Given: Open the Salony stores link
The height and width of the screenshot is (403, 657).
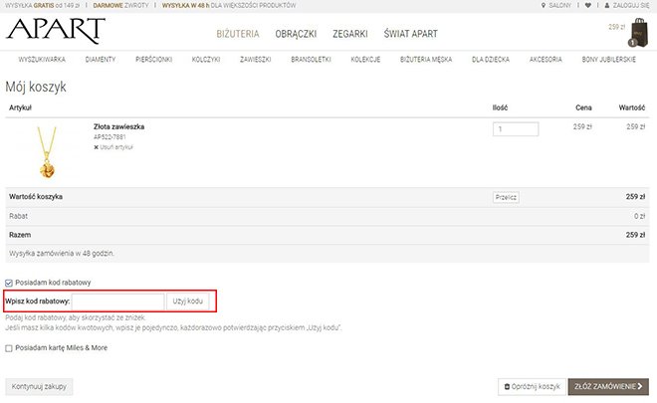Looking at the screenshot, I should pyautogui.click(x=559, y=5).
